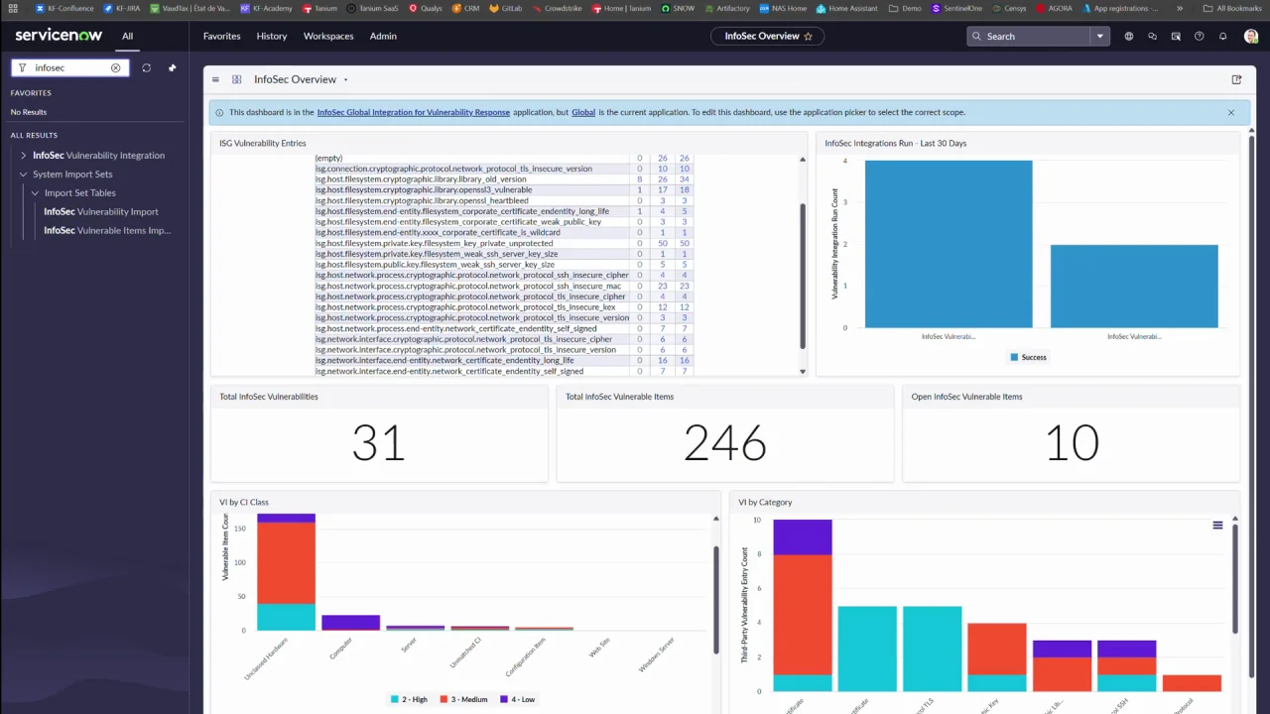Open the Home Assistant bookmark

coord(846,8)
